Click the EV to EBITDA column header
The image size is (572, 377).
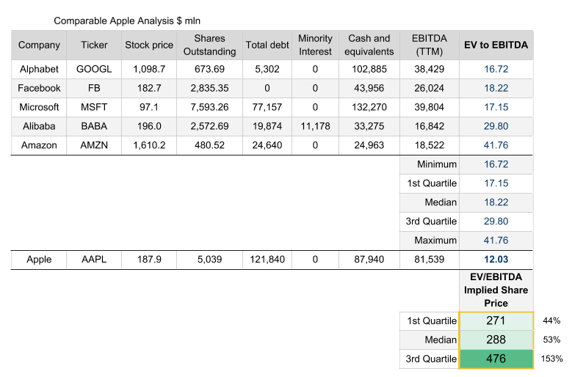click(496, 45)
